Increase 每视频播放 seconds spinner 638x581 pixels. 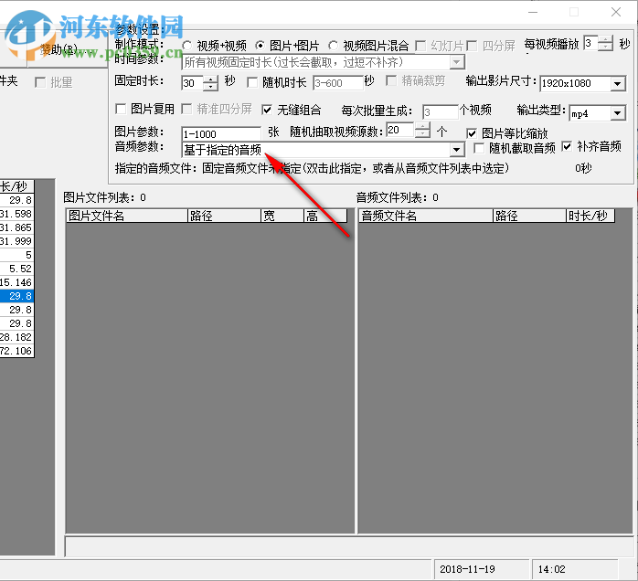pyautogui.click(x=605, y=39)
